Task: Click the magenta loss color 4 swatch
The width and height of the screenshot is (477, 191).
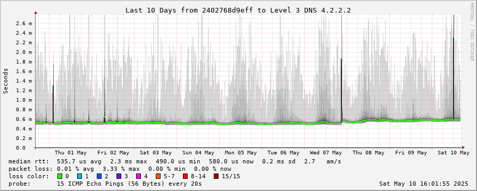Action: click(138, 176)
